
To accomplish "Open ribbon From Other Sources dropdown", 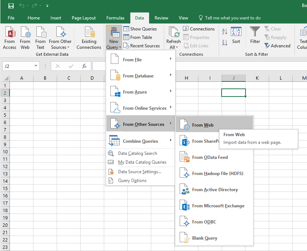I will pyautogui.click(x=60, y=38).
